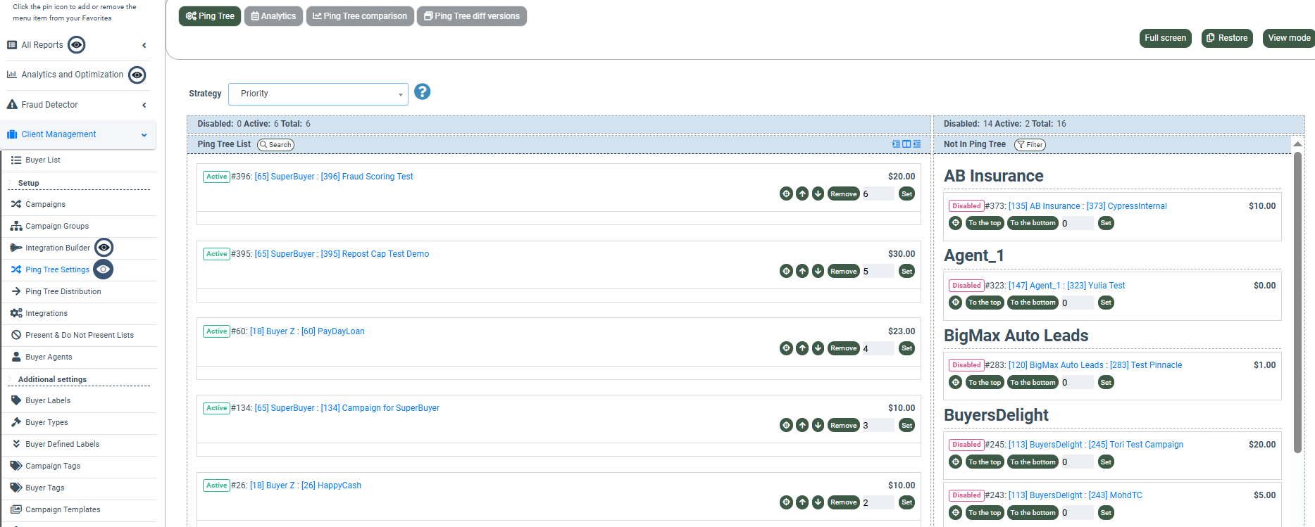This screenshot has height=527, width=1315.
Task: Click up arrow on Repost Cap Test Demo row
Action: tap(802, 271)
